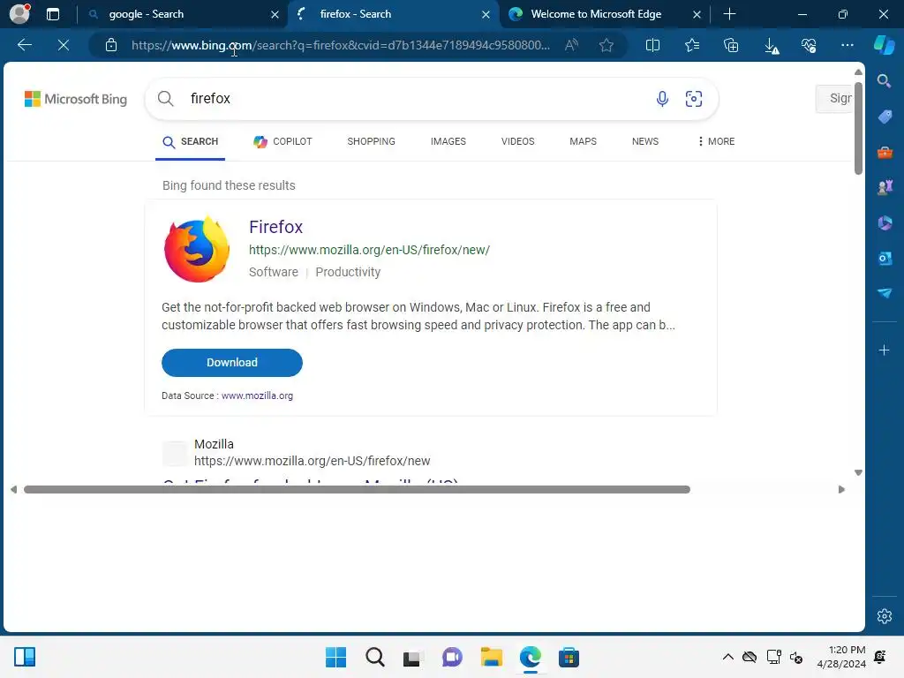Viewport: 904px width, 678px height.
Task: Open the Favorites list
Action: pos(692,45)
